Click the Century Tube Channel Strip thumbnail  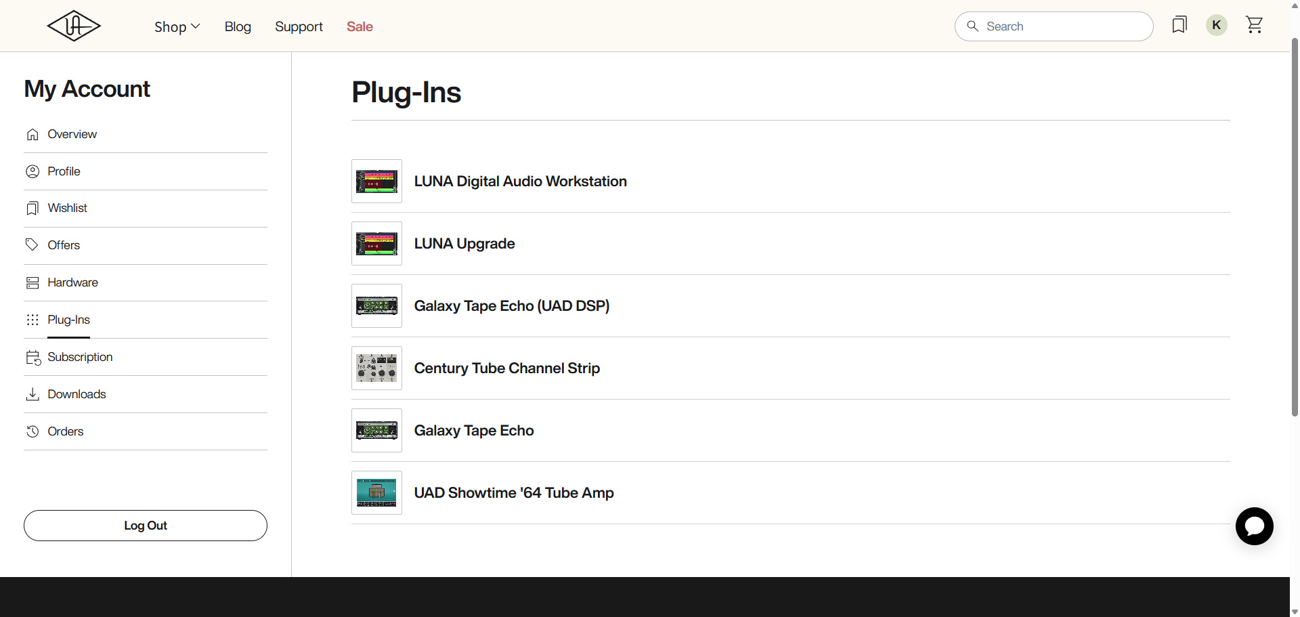(x=376, y=368)
